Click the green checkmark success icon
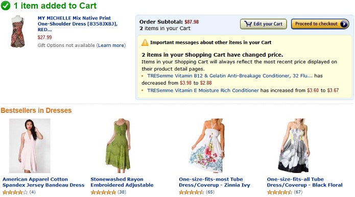 pos(6,6)
